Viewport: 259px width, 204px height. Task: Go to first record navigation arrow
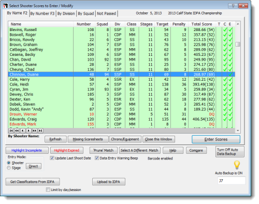click(11, 130)
